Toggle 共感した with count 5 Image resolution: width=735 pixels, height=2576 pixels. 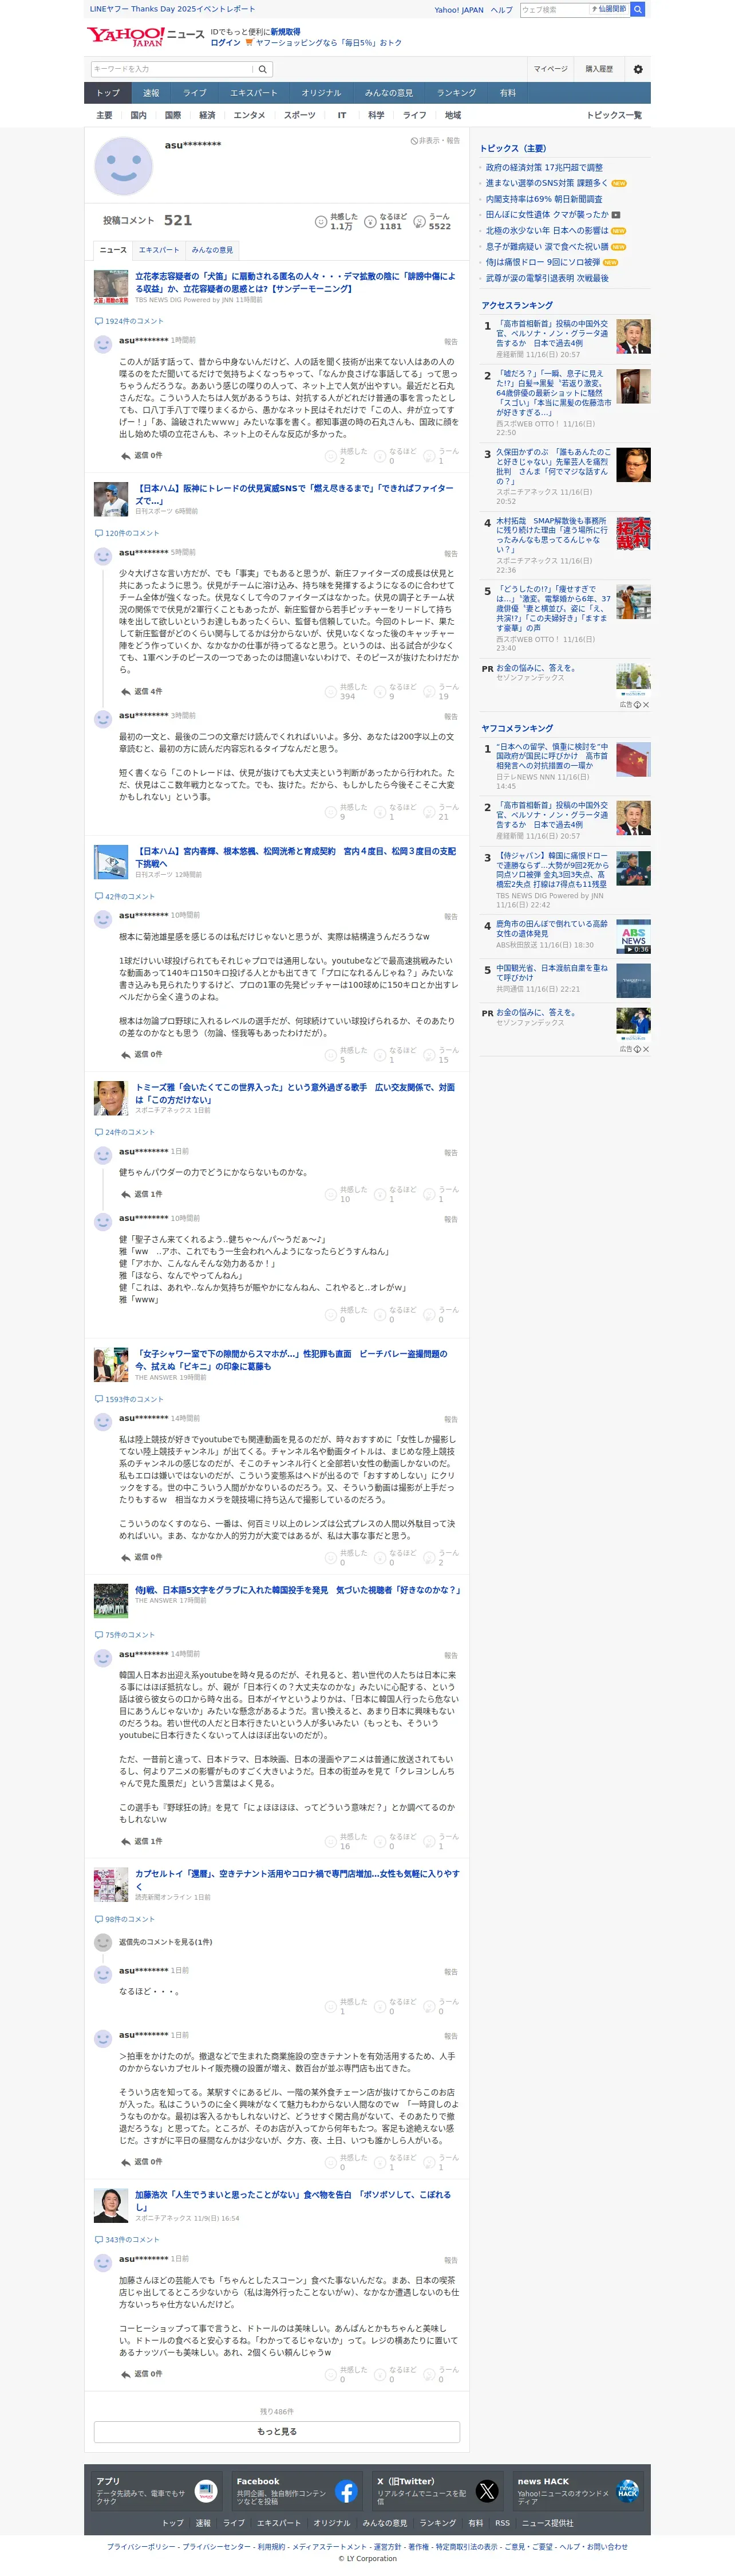pos(346,1054)
